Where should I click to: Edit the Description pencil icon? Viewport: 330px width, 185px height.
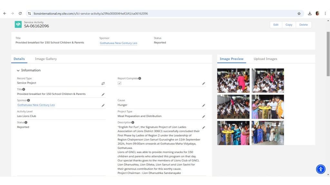coord(204,127)
